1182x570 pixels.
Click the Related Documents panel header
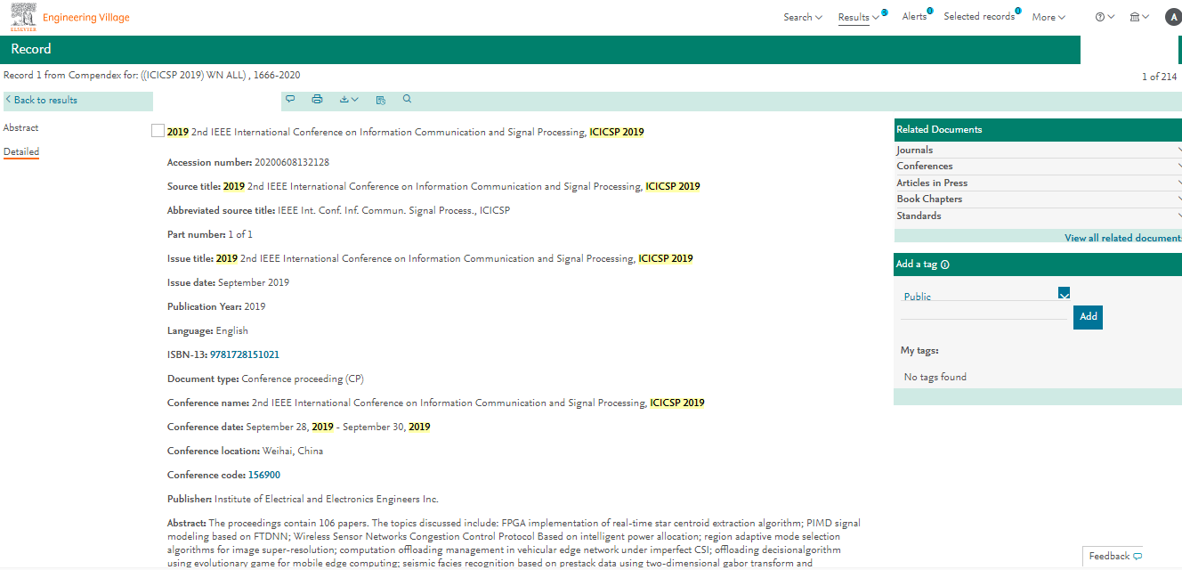(1038, 130)
